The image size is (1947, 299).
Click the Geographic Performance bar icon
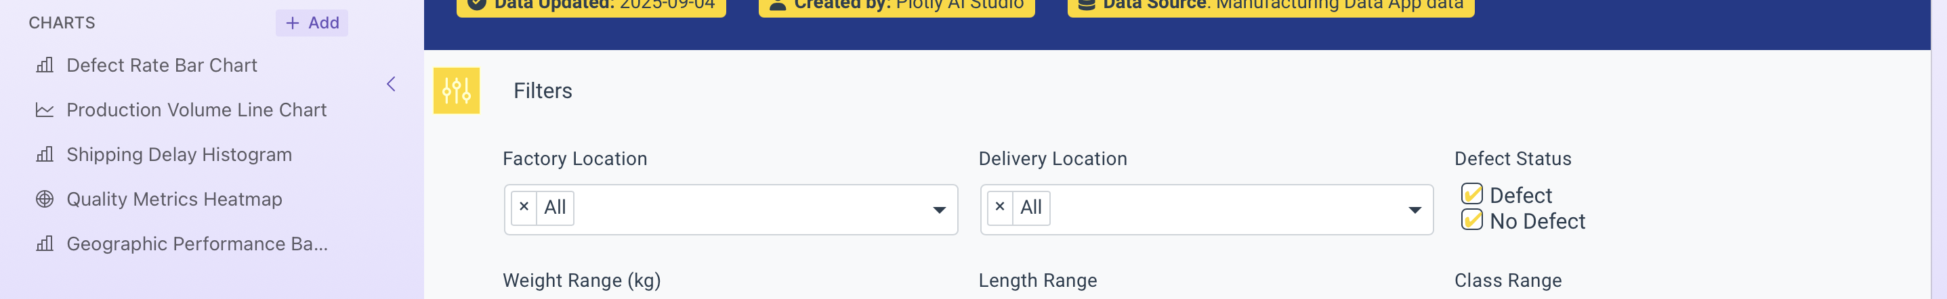point(45,244)
